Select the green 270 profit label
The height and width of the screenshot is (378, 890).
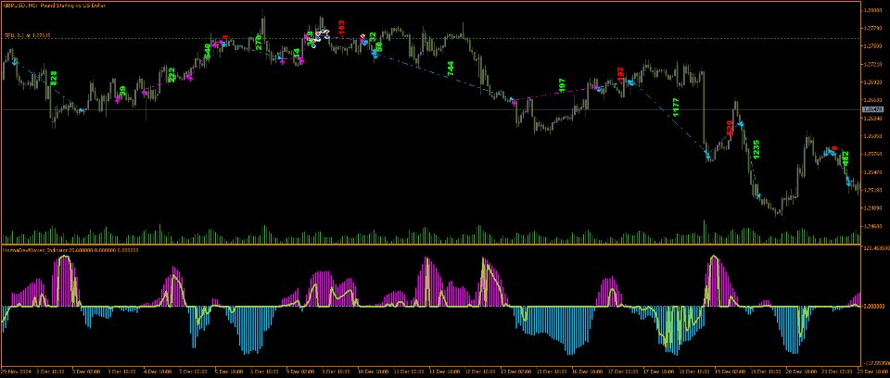[259, 43]
